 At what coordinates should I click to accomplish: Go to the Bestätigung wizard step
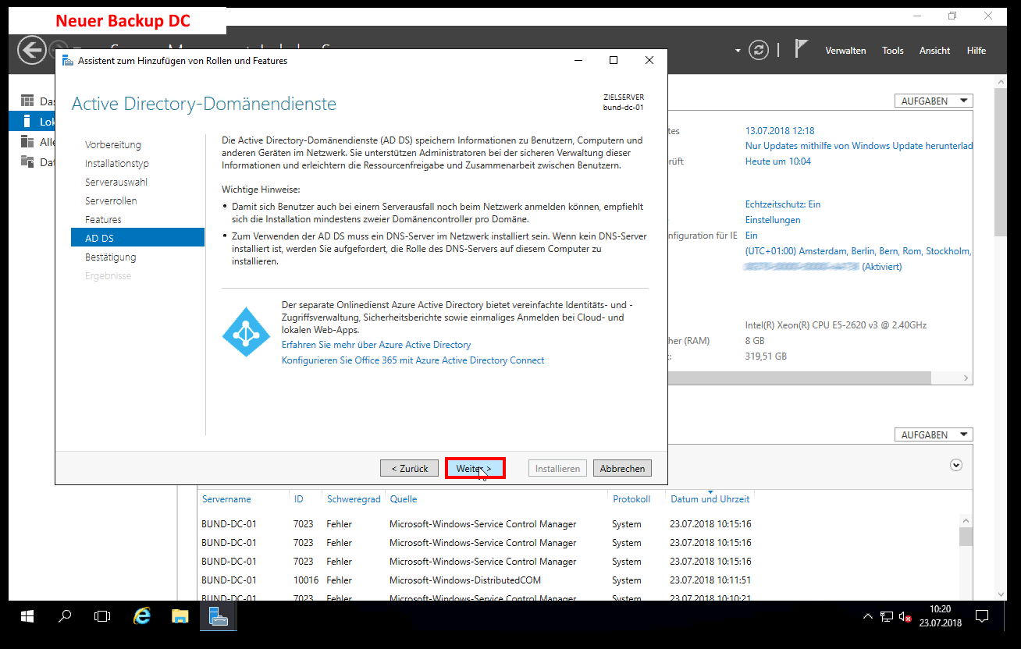111,257
